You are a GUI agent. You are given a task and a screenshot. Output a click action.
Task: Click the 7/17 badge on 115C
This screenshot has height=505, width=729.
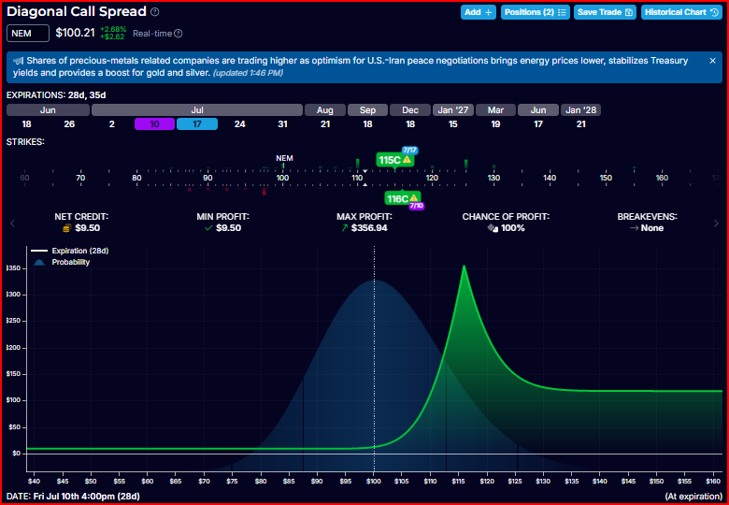[410, 151]
